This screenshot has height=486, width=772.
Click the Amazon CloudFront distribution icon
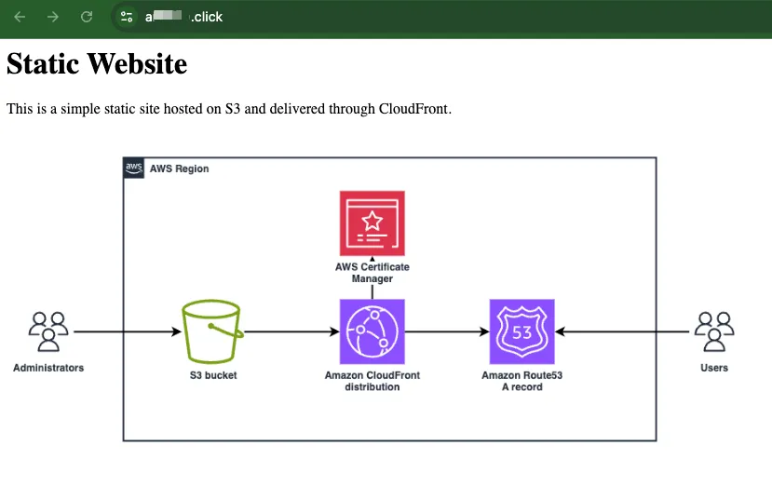tap(372, 331)
